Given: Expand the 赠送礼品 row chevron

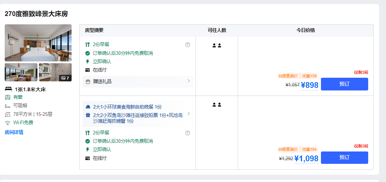Looking at the screenshot, I should tap(189, 81).
